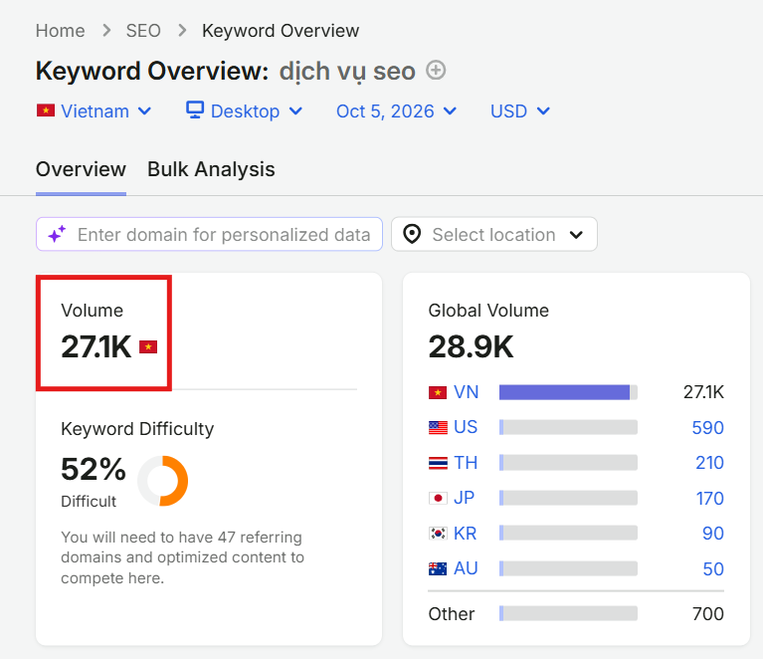Open the Oct 5, 2026 date dropdown
Viewport: 763px width, 659px height.
[x=397, y=111]
